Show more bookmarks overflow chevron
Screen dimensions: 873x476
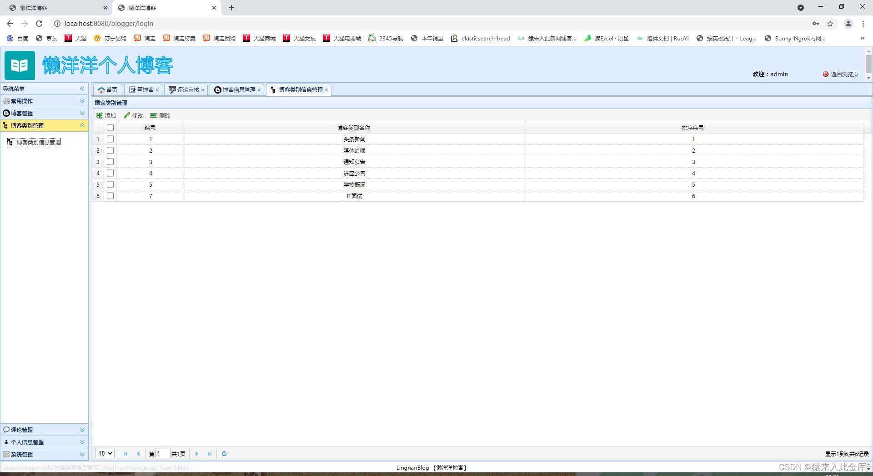[x=863, y=38]
